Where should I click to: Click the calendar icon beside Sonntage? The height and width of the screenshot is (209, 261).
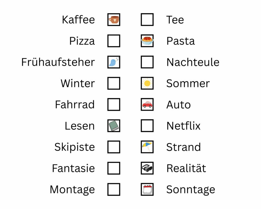[x=147, y=189]
